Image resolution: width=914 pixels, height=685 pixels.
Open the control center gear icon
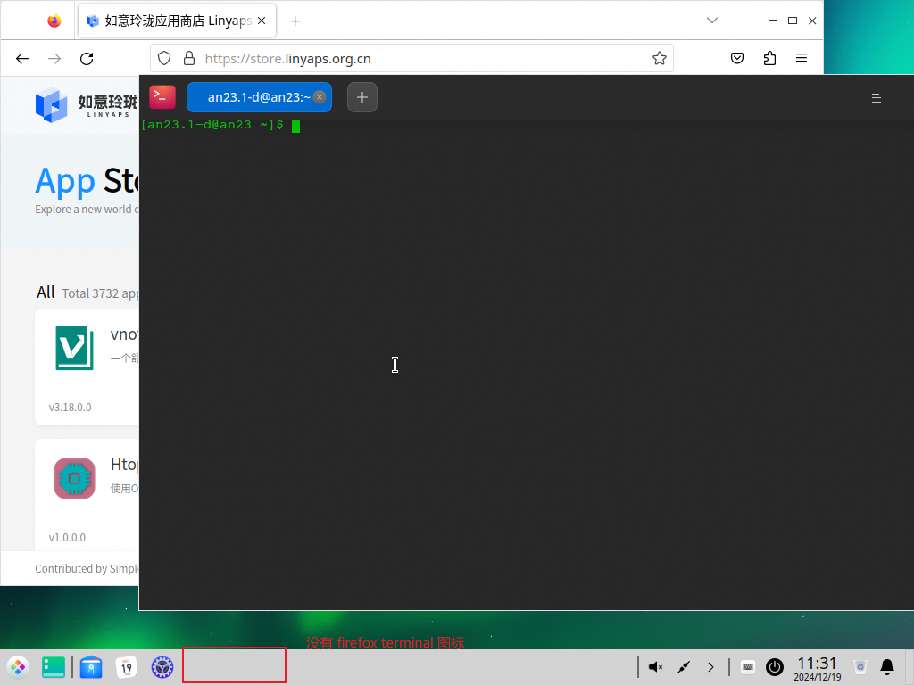[162, 666]
